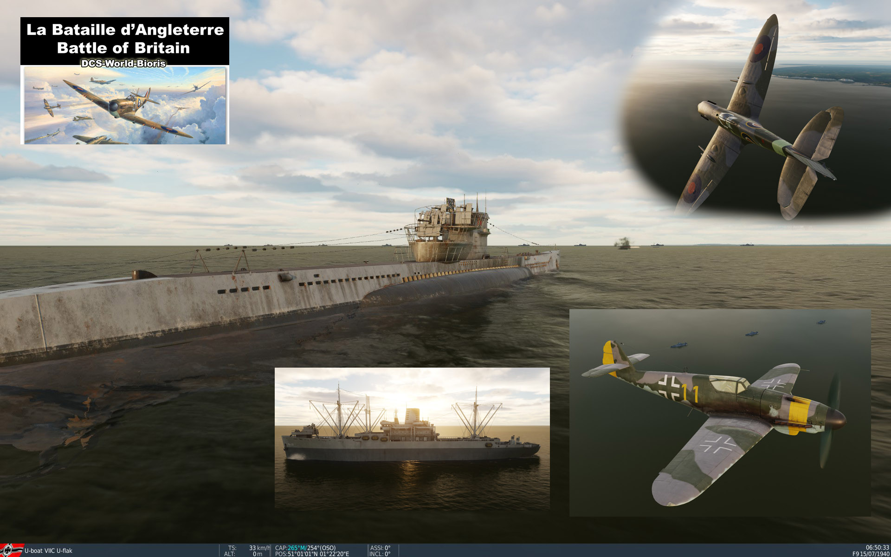The image size is (891, 557).
Task: Click the TS speed readout 33 km/h
Action: coord(259,548)
